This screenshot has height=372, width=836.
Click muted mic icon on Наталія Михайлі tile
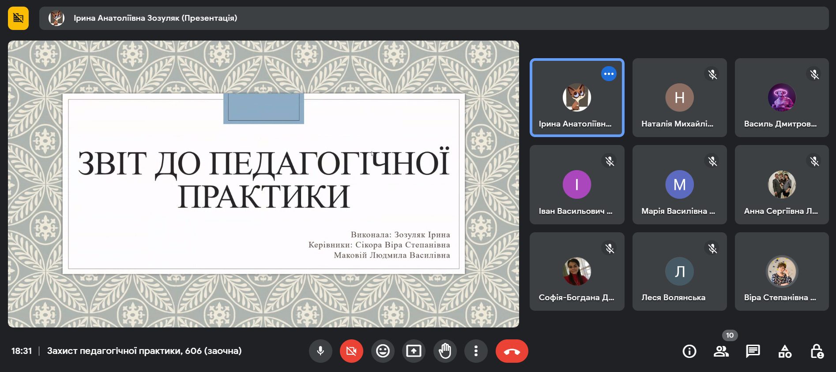tap(712, 74)
